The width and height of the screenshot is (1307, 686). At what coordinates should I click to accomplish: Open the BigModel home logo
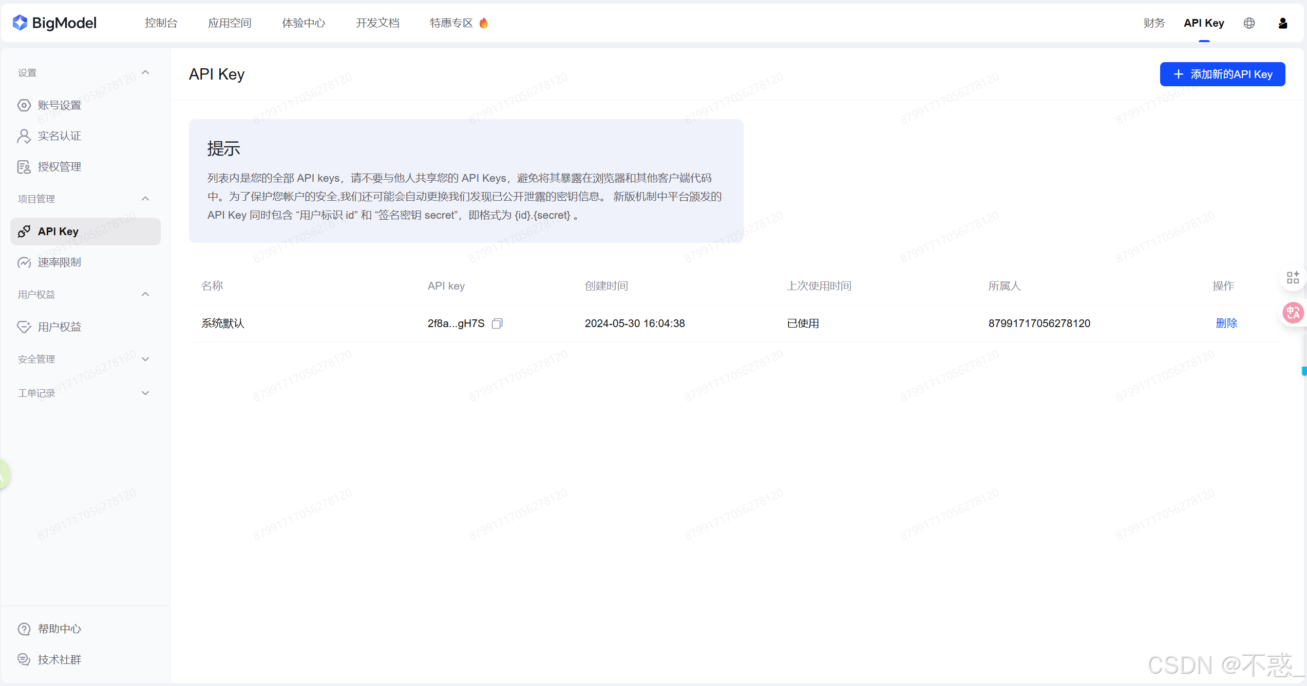54,23
